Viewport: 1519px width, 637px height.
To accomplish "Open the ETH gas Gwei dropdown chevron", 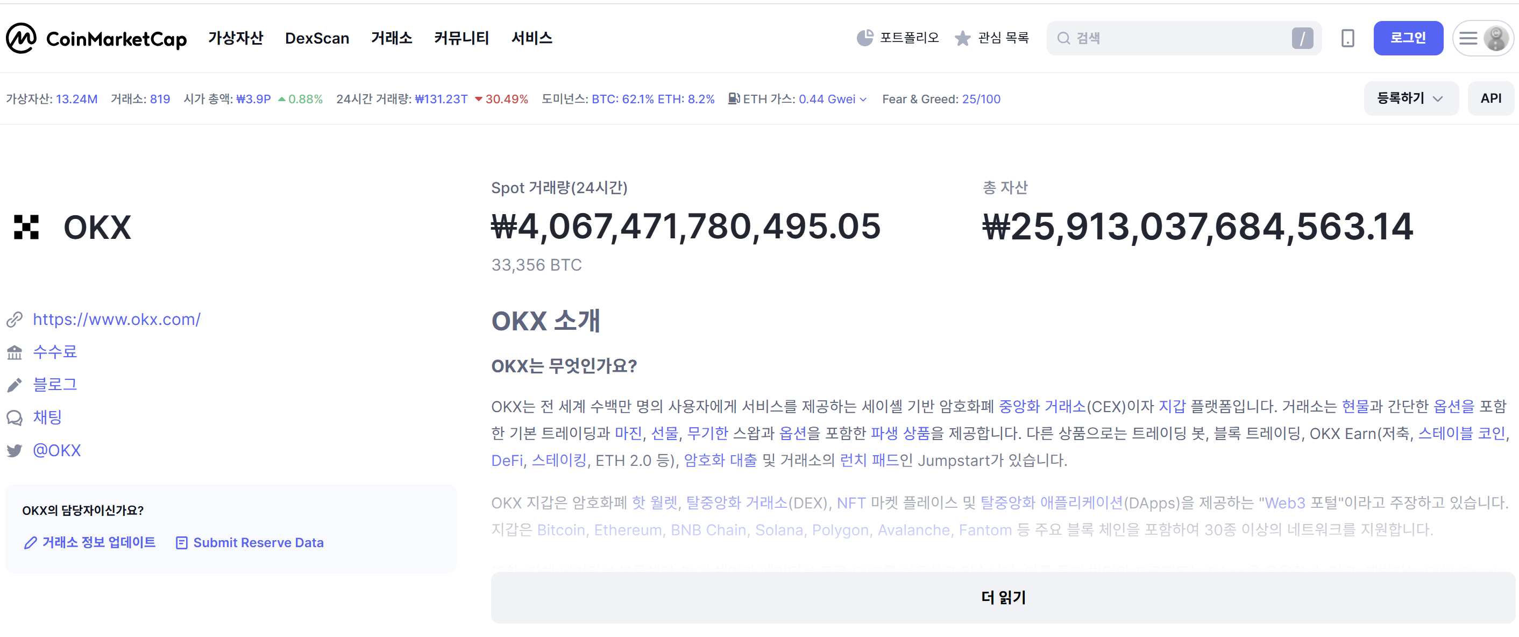I will 863,99.
